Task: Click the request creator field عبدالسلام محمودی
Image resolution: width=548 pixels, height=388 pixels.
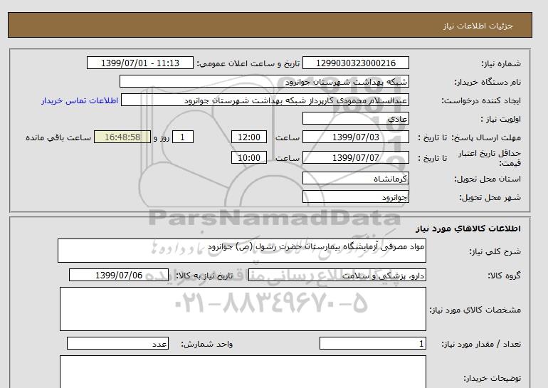Action: [x=265, y=100]
